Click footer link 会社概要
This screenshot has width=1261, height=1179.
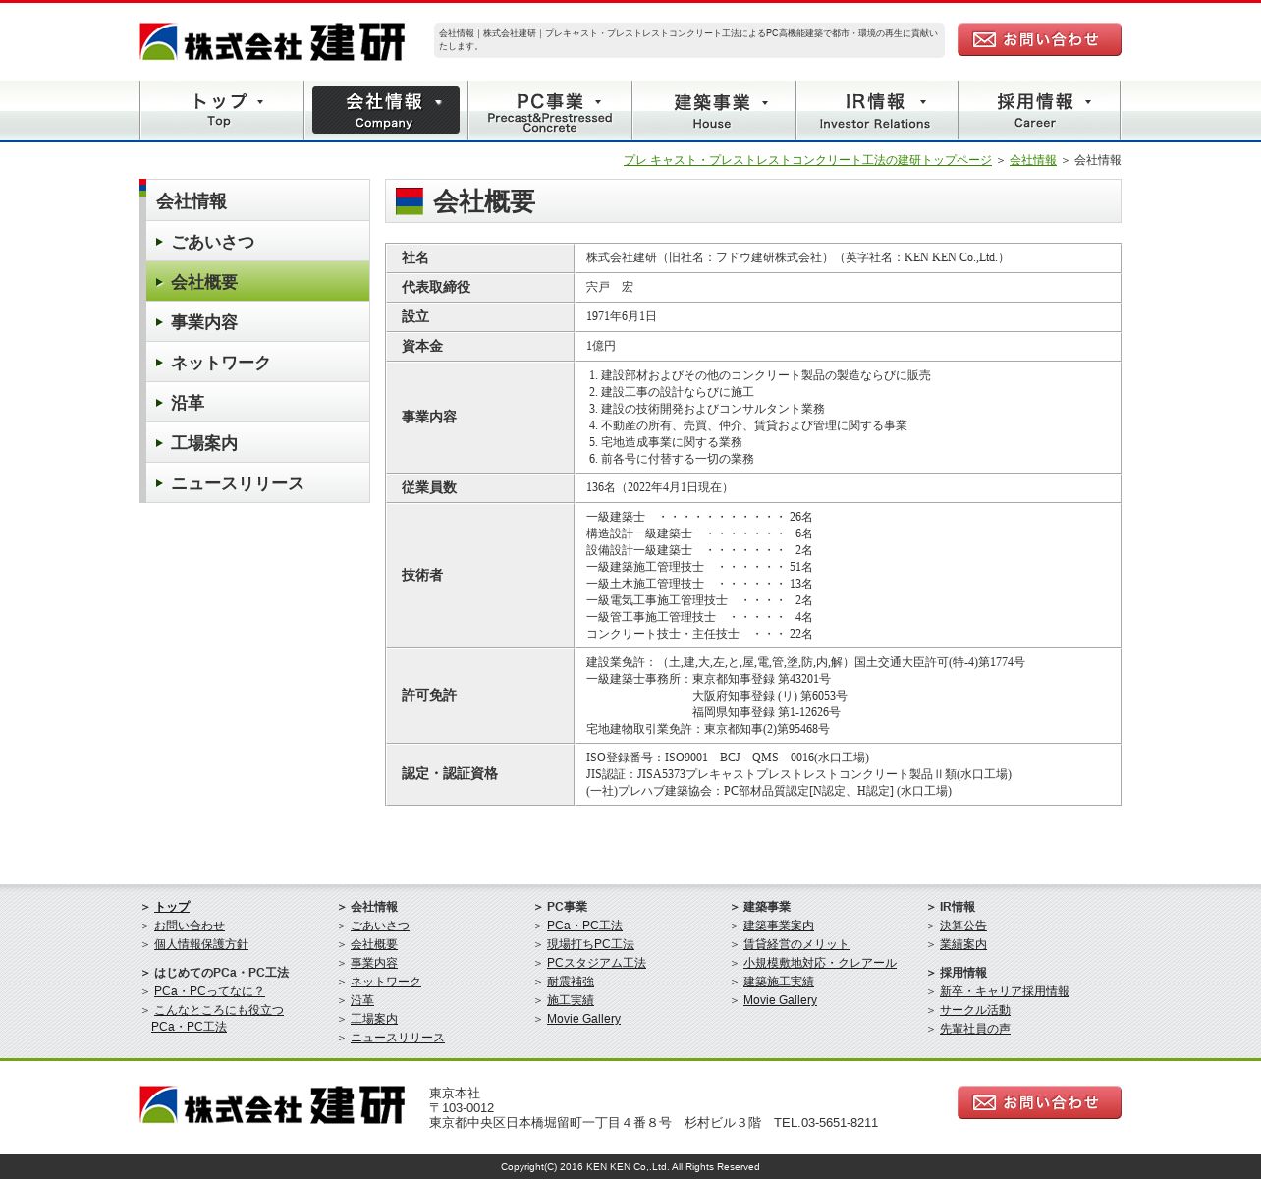pos(374,944)
